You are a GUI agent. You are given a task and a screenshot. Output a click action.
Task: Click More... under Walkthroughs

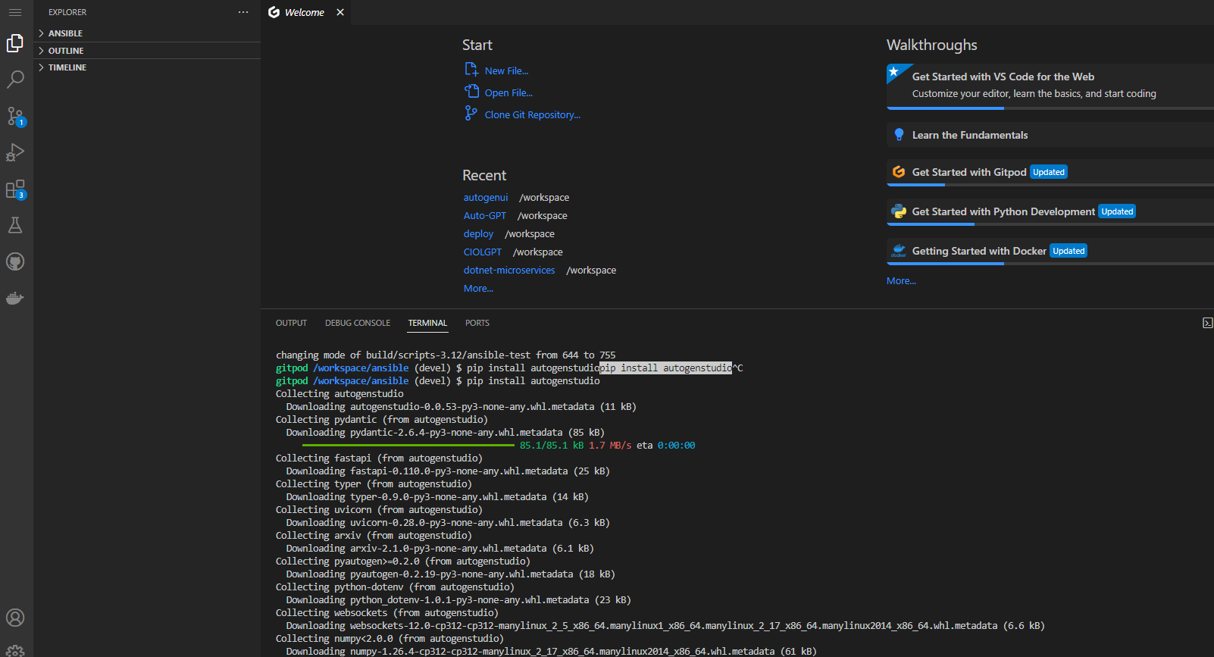point(901,280)
